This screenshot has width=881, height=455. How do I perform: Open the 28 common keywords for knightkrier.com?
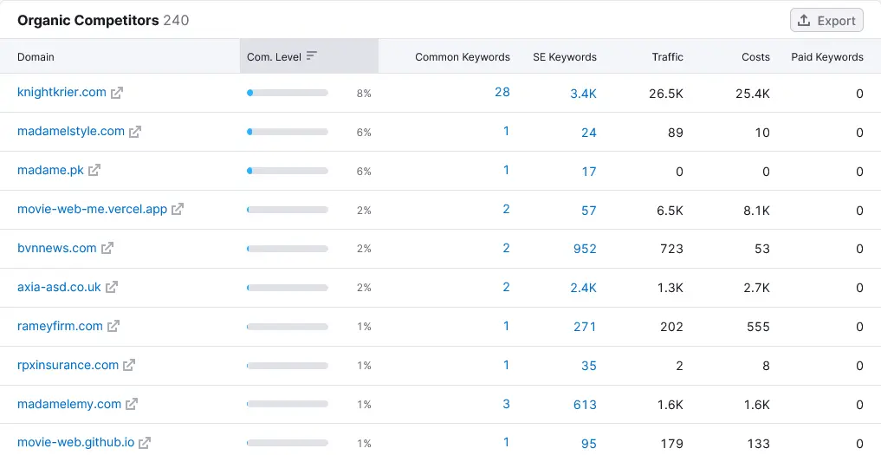(502, 92)
